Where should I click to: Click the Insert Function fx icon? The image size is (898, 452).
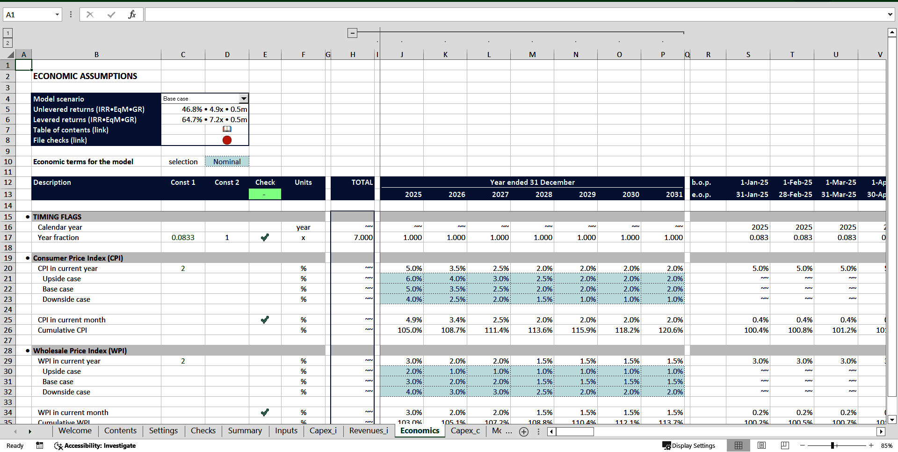132,14
